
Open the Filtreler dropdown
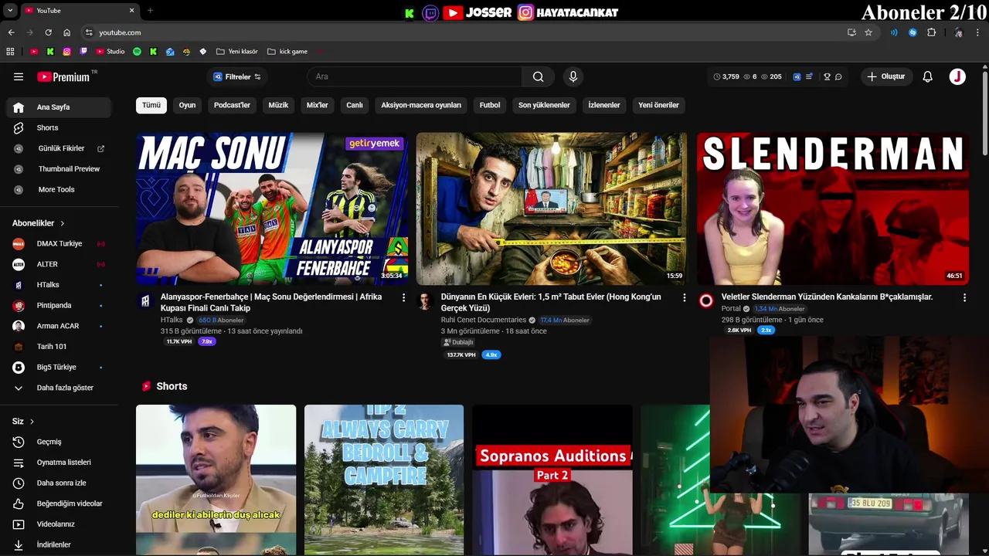pos(237,76)
